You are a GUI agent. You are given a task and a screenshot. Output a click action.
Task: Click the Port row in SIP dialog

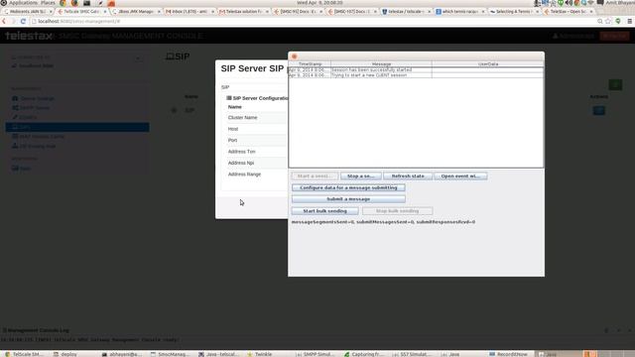[257, 140]
